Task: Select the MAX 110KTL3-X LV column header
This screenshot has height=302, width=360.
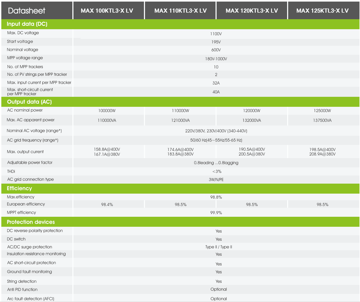Action: [x=181, y=11]
